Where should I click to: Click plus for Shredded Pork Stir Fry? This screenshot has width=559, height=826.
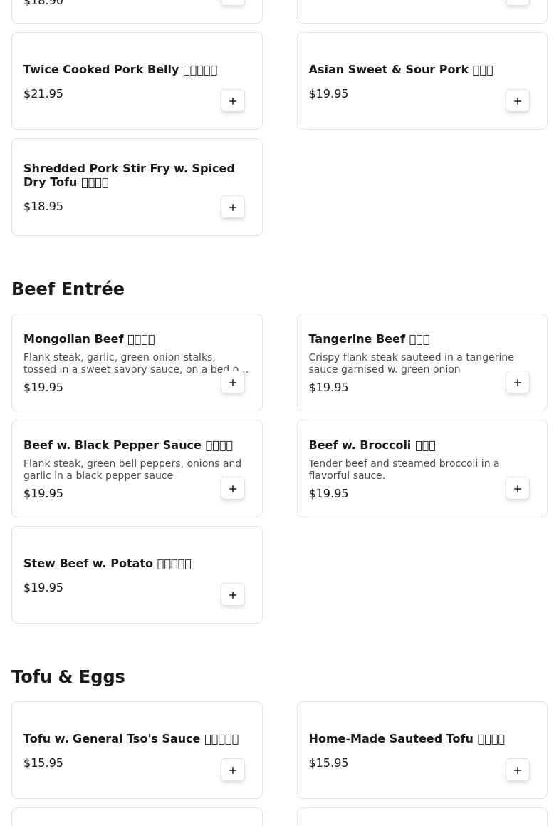(x=233, y=207)
